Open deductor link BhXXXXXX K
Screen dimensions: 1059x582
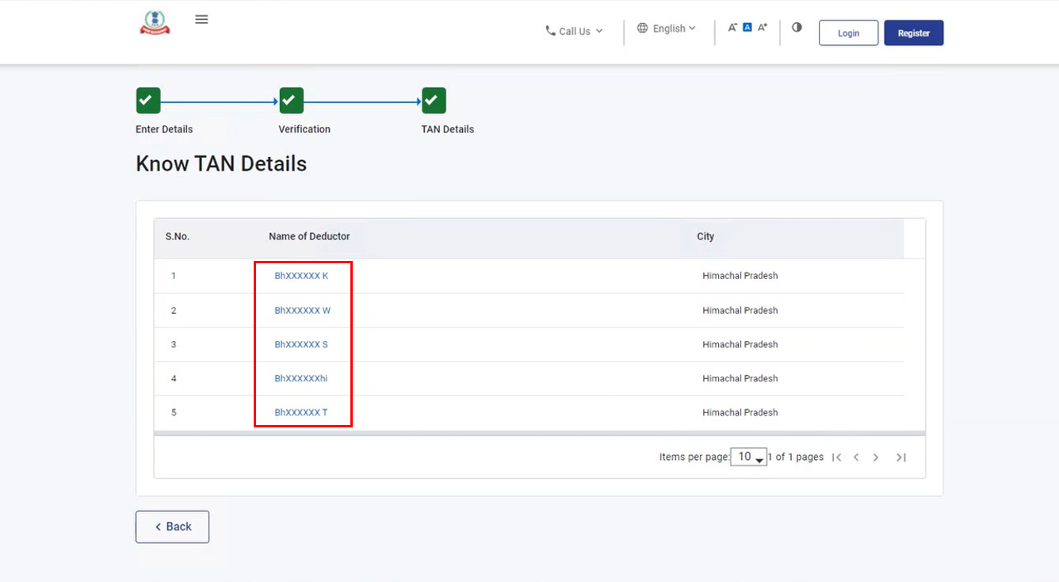tap(301, 276)
